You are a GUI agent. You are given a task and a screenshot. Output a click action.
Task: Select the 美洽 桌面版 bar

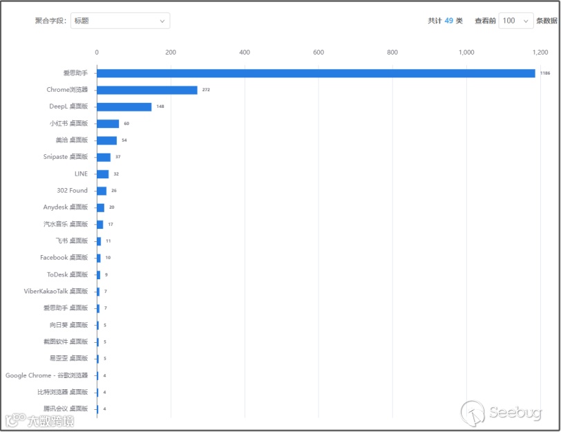107,140
